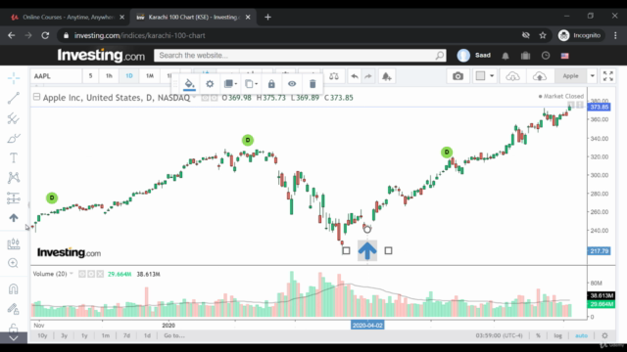Open notifications bell in site header
627x352 pixels.
(506, 56)
